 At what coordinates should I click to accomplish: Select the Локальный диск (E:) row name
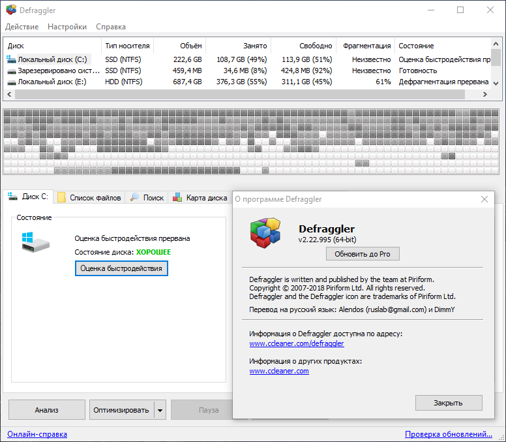pos(52,82)
